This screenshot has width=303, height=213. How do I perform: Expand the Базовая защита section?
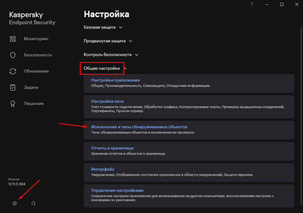pos(103,27)
